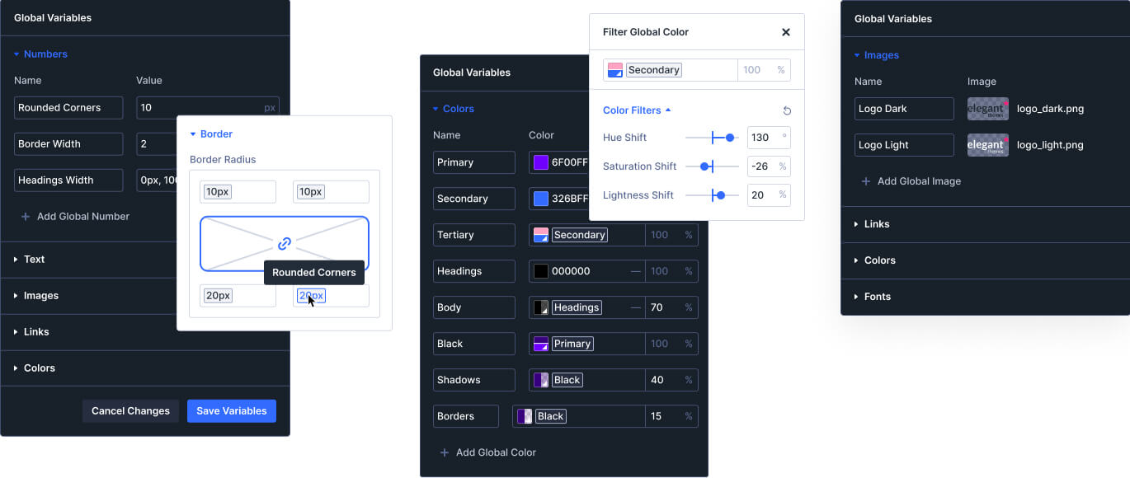Click the chain link icon in the border radius preview
1130x478 pixels.
pyautogui.click(x=284, y=244)
